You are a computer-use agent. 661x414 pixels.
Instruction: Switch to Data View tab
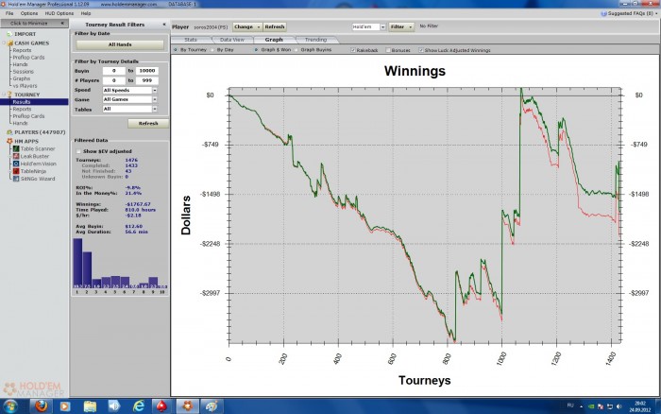(232, 40)
